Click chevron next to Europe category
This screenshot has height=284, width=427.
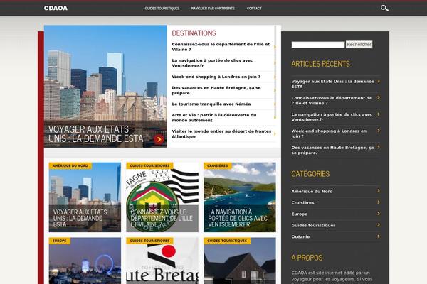379,214
